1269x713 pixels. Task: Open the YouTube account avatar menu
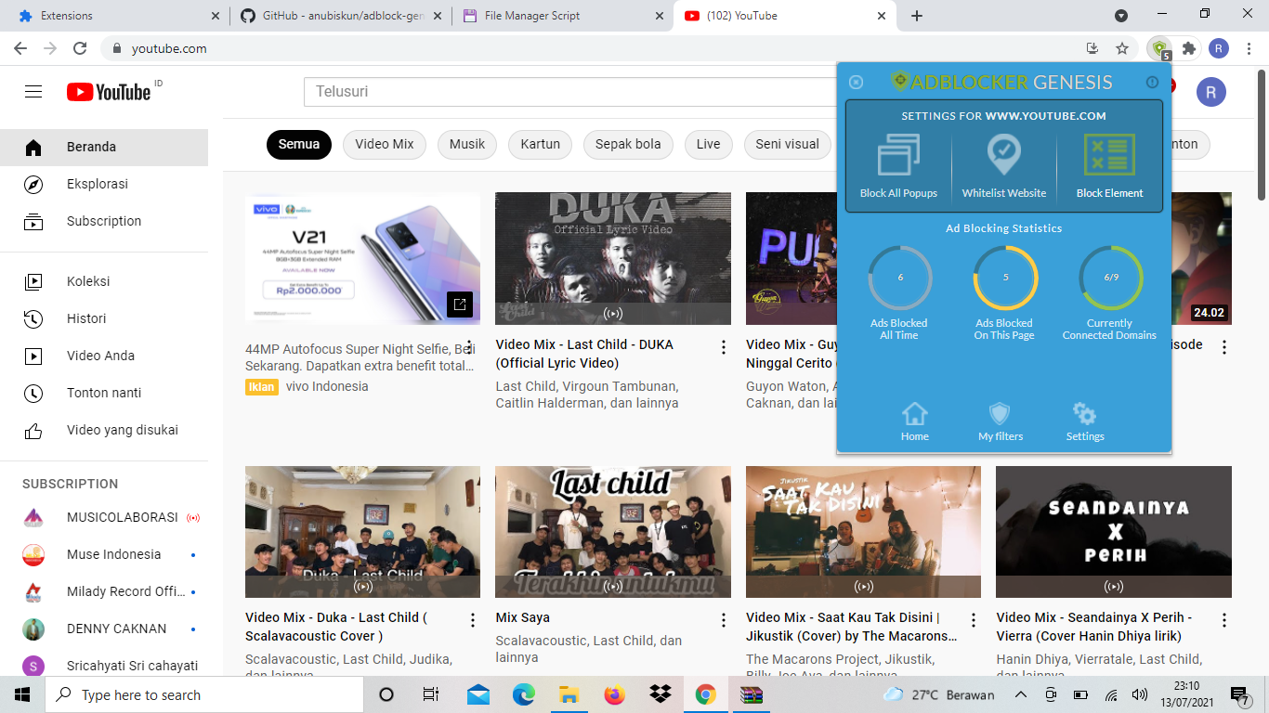click(x=1210, y=91)
